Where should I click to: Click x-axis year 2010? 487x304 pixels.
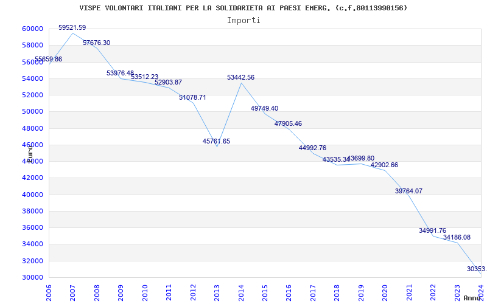pyautogui.click(x=145, y=293)
